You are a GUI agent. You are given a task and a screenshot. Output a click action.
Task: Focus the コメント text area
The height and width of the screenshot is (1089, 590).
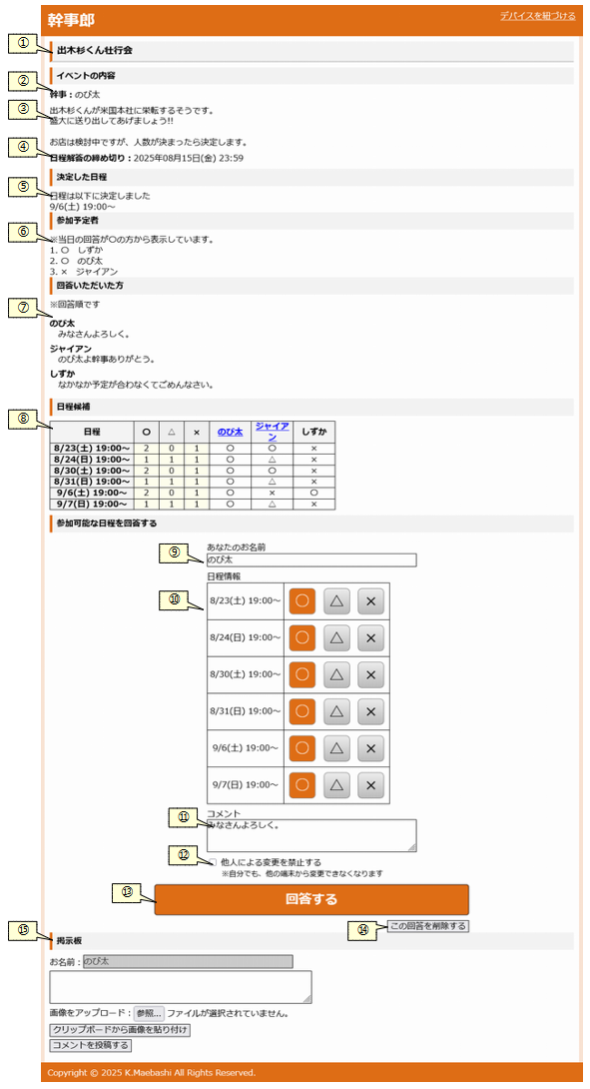point(311,835)
